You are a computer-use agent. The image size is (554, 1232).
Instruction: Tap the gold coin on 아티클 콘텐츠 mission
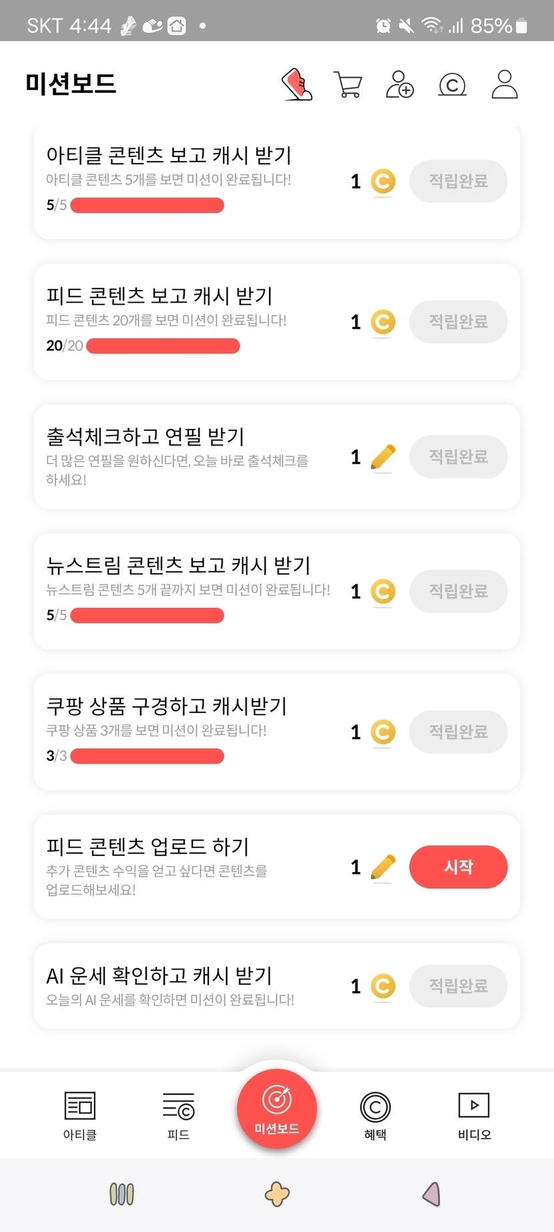383,181
